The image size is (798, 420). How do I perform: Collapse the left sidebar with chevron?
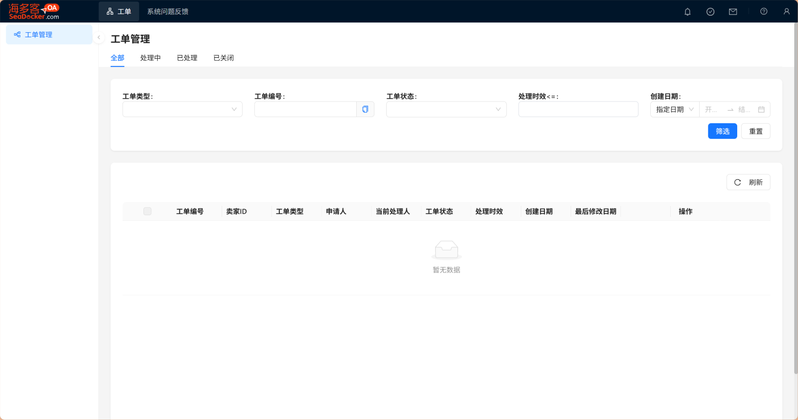point(99,37)
